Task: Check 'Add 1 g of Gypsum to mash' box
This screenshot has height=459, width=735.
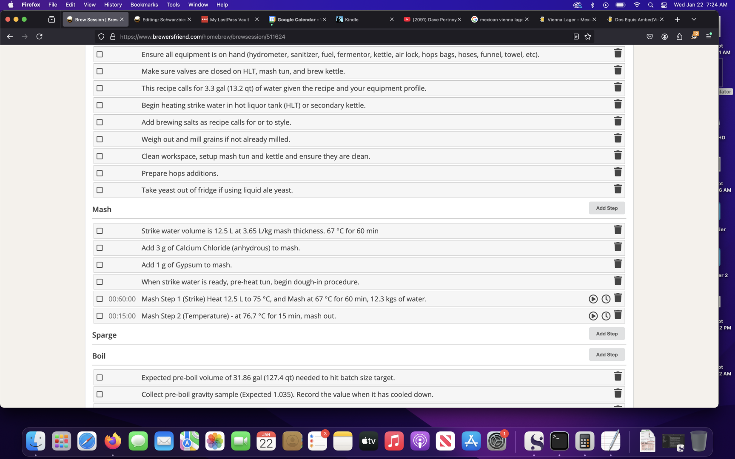Action: tap(100, 265)
